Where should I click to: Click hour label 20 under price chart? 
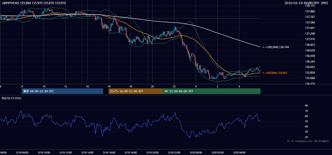point(152,87)
